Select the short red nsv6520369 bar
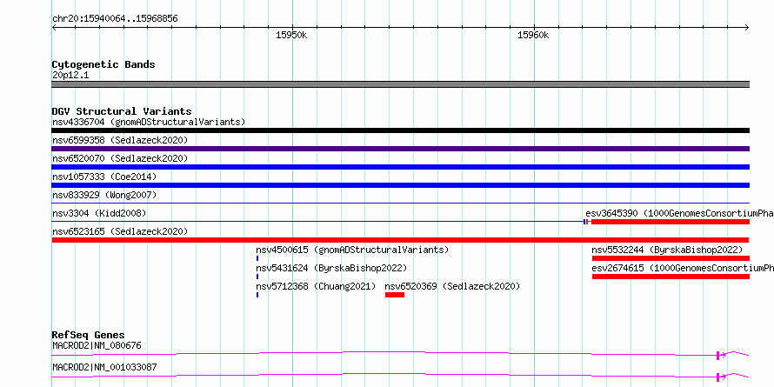The height and width of the screenshot is (387, 774). 395,295
